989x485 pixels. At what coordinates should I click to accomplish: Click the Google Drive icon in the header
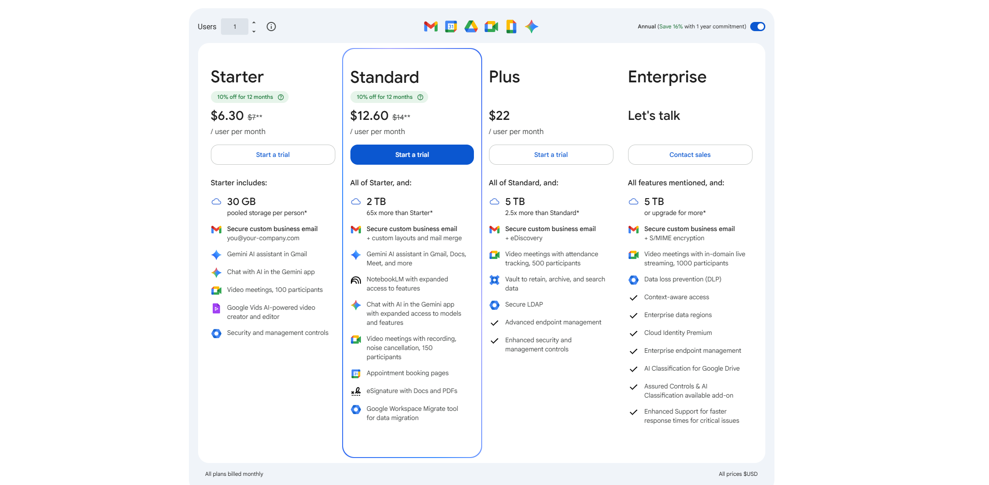(x=471, y=27)
